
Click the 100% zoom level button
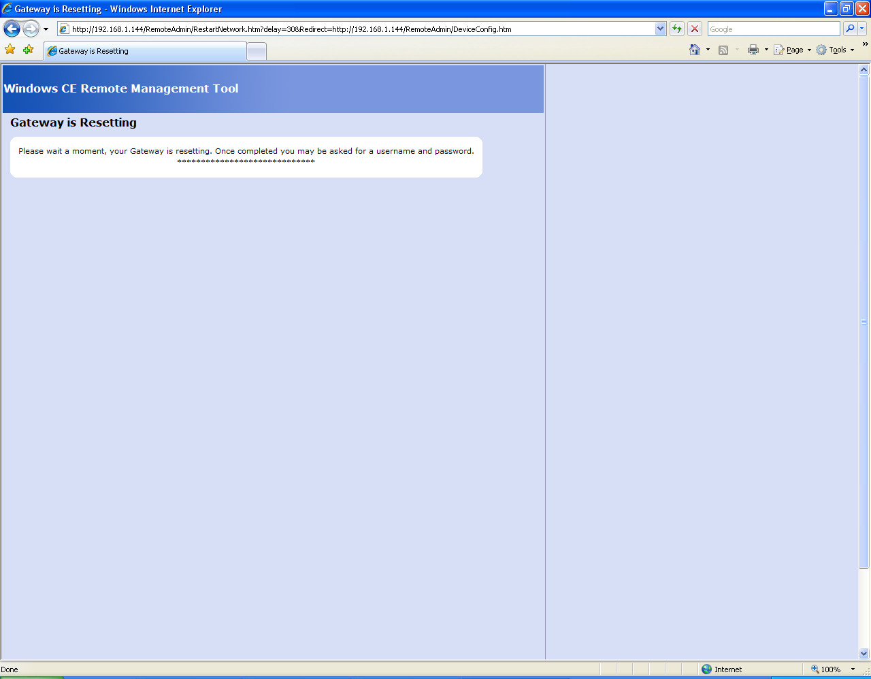click(825, 669)
